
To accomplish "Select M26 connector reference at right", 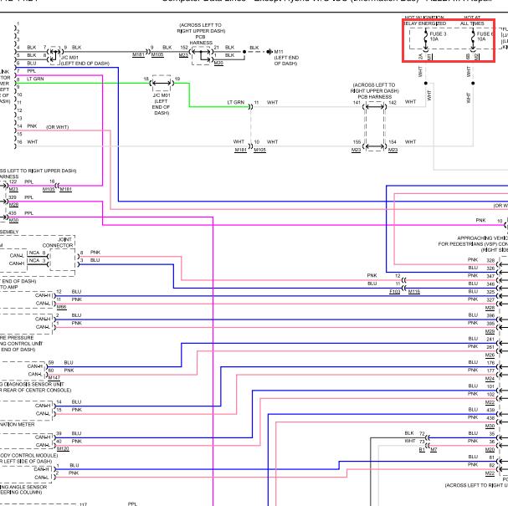I will click(x=490, y=355).
